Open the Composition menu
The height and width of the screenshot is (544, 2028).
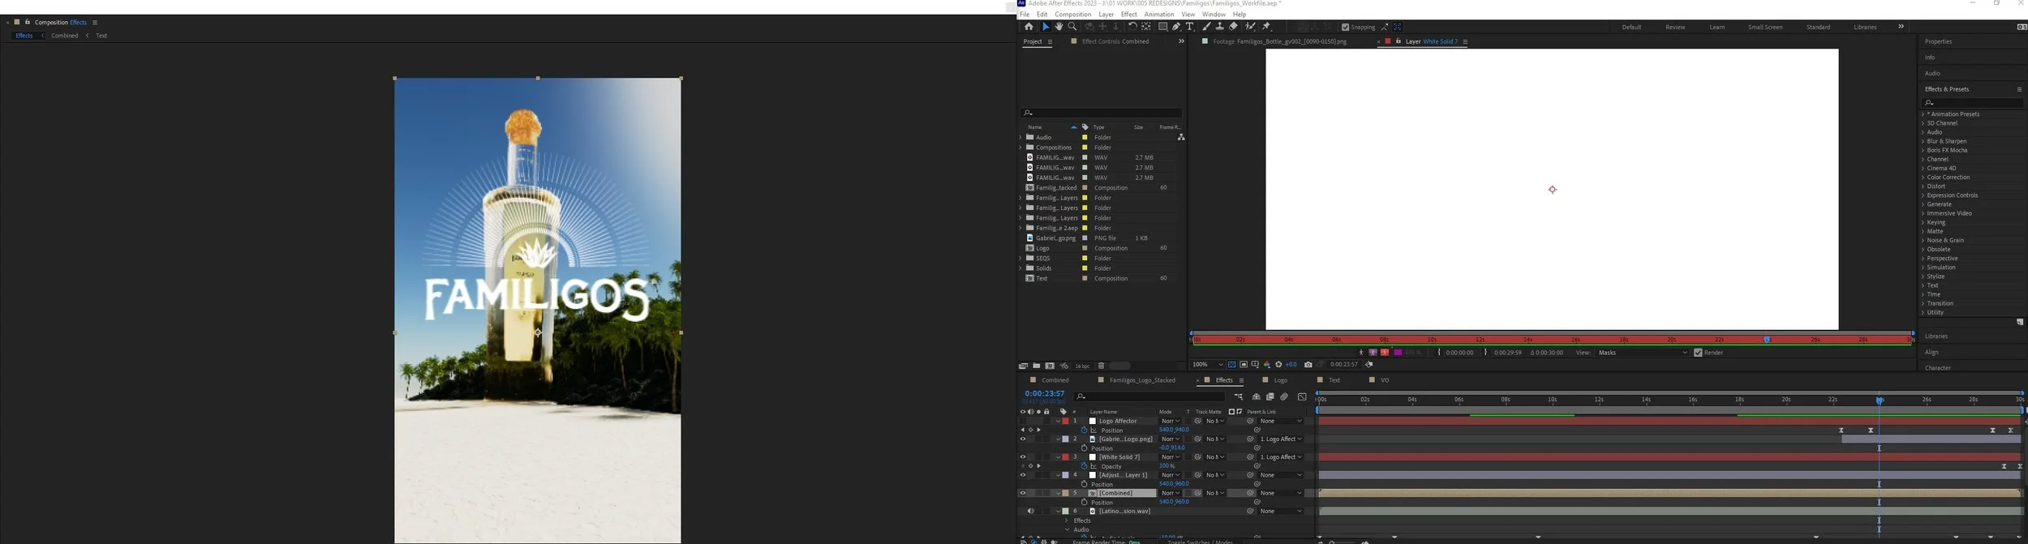[x=1072, y=15]
